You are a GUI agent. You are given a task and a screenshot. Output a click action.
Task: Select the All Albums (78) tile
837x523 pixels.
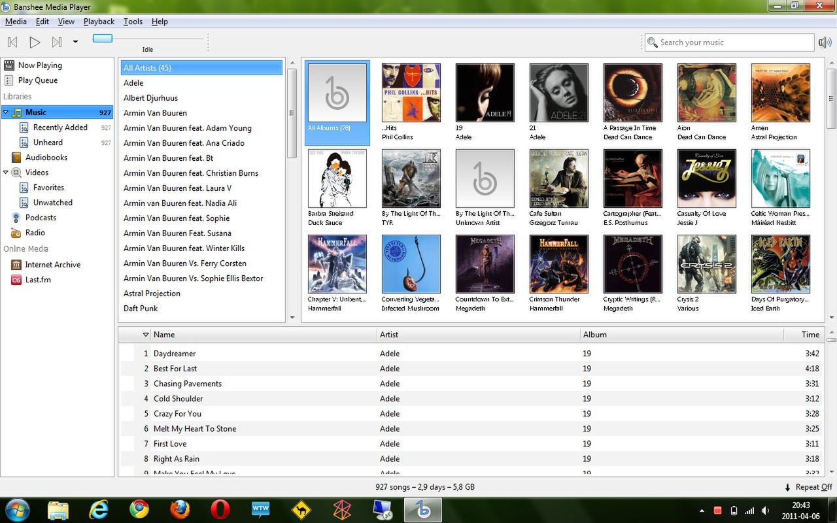click(x=337, y=103)
